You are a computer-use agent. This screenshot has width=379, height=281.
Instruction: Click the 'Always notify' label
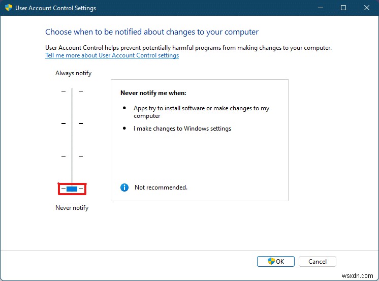coord(74,73)
